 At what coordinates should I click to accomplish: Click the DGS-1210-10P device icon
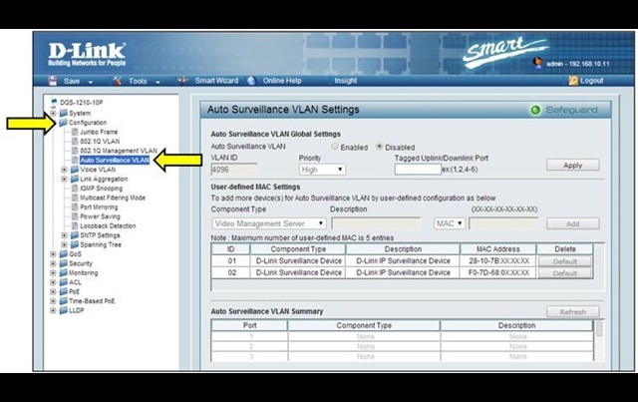point(54,102)
